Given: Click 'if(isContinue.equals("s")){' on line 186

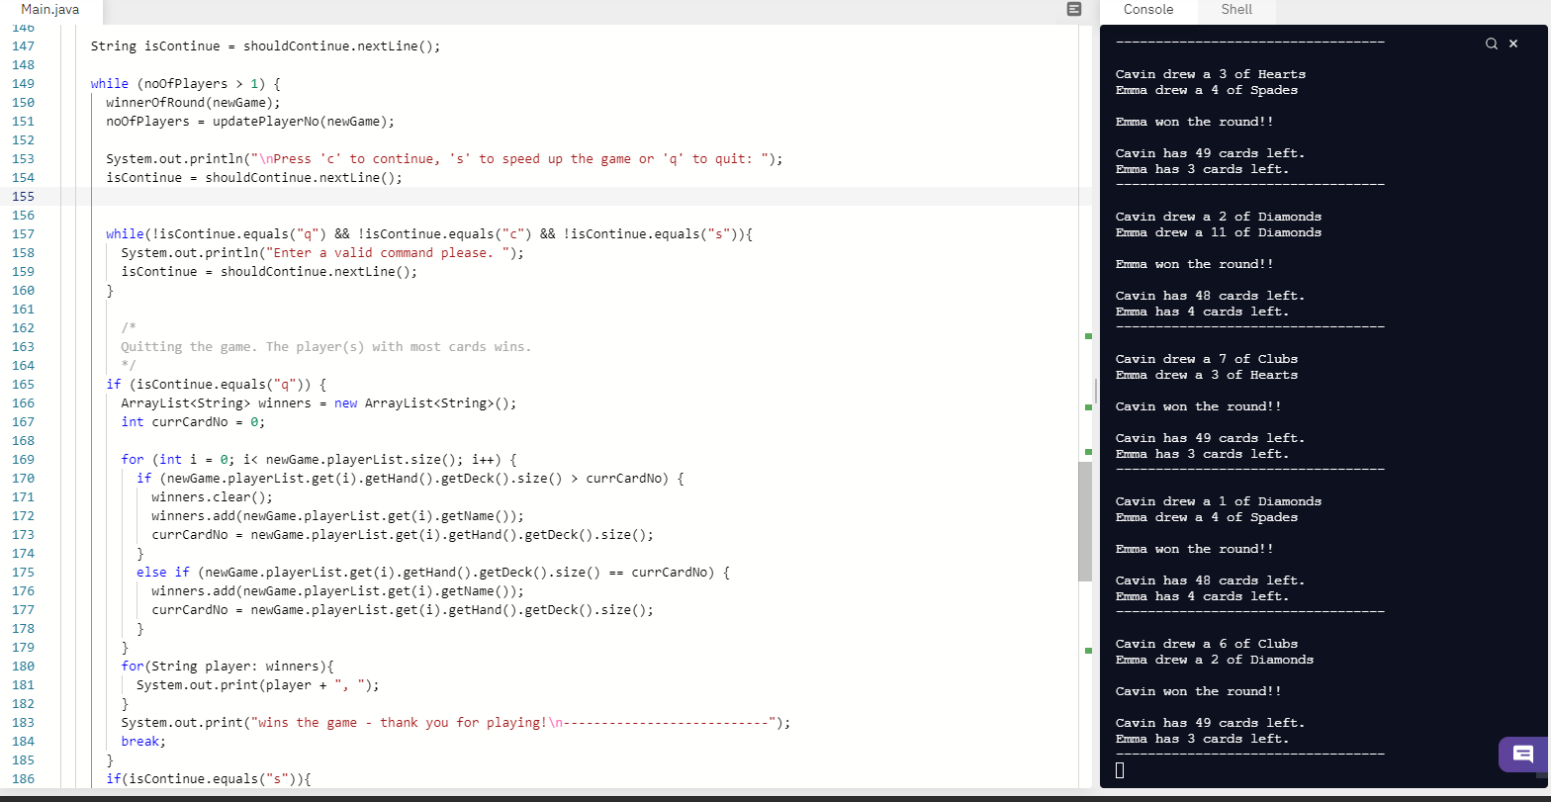Looking at the screenshot, I should (208, 779).
